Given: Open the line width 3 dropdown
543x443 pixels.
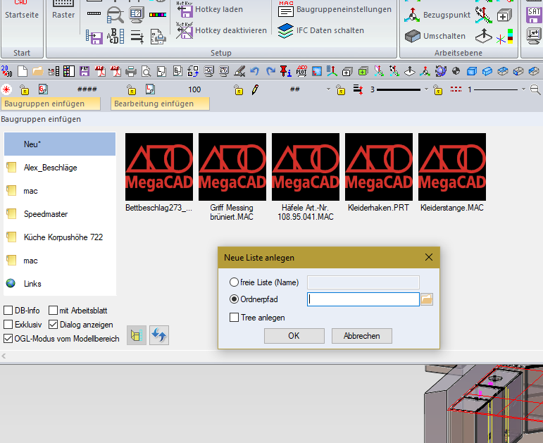Looking at the screenshot, I should tap(426, 89).
